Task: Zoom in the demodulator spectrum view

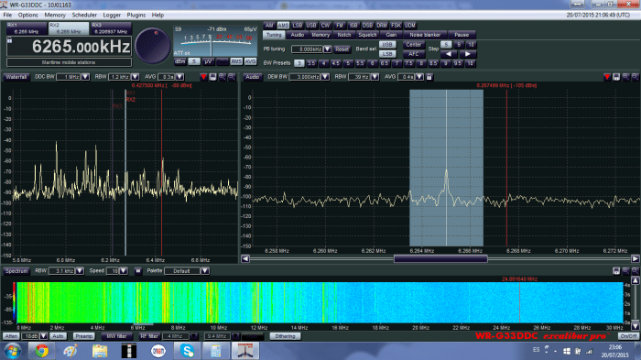Action: [625, 77]
